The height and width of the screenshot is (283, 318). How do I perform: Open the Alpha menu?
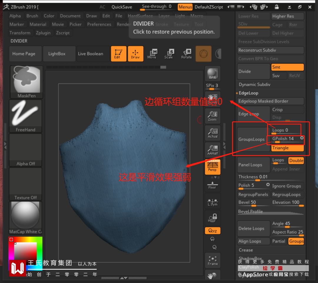tap(15, 16)
